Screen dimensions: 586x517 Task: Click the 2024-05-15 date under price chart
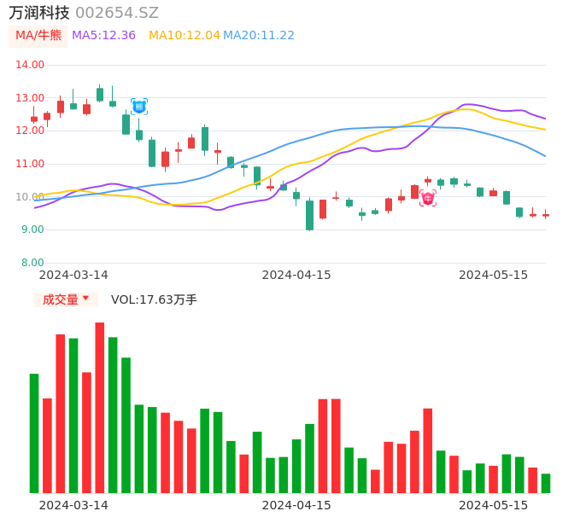494,275
